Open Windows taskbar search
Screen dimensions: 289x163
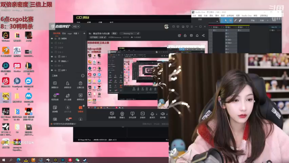coord(11,160)
